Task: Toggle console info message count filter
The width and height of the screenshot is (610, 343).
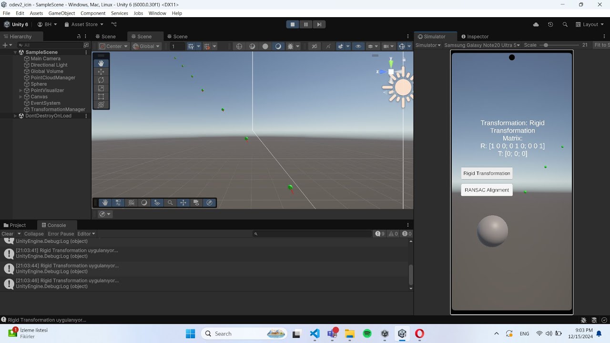Action: [380, 234]
